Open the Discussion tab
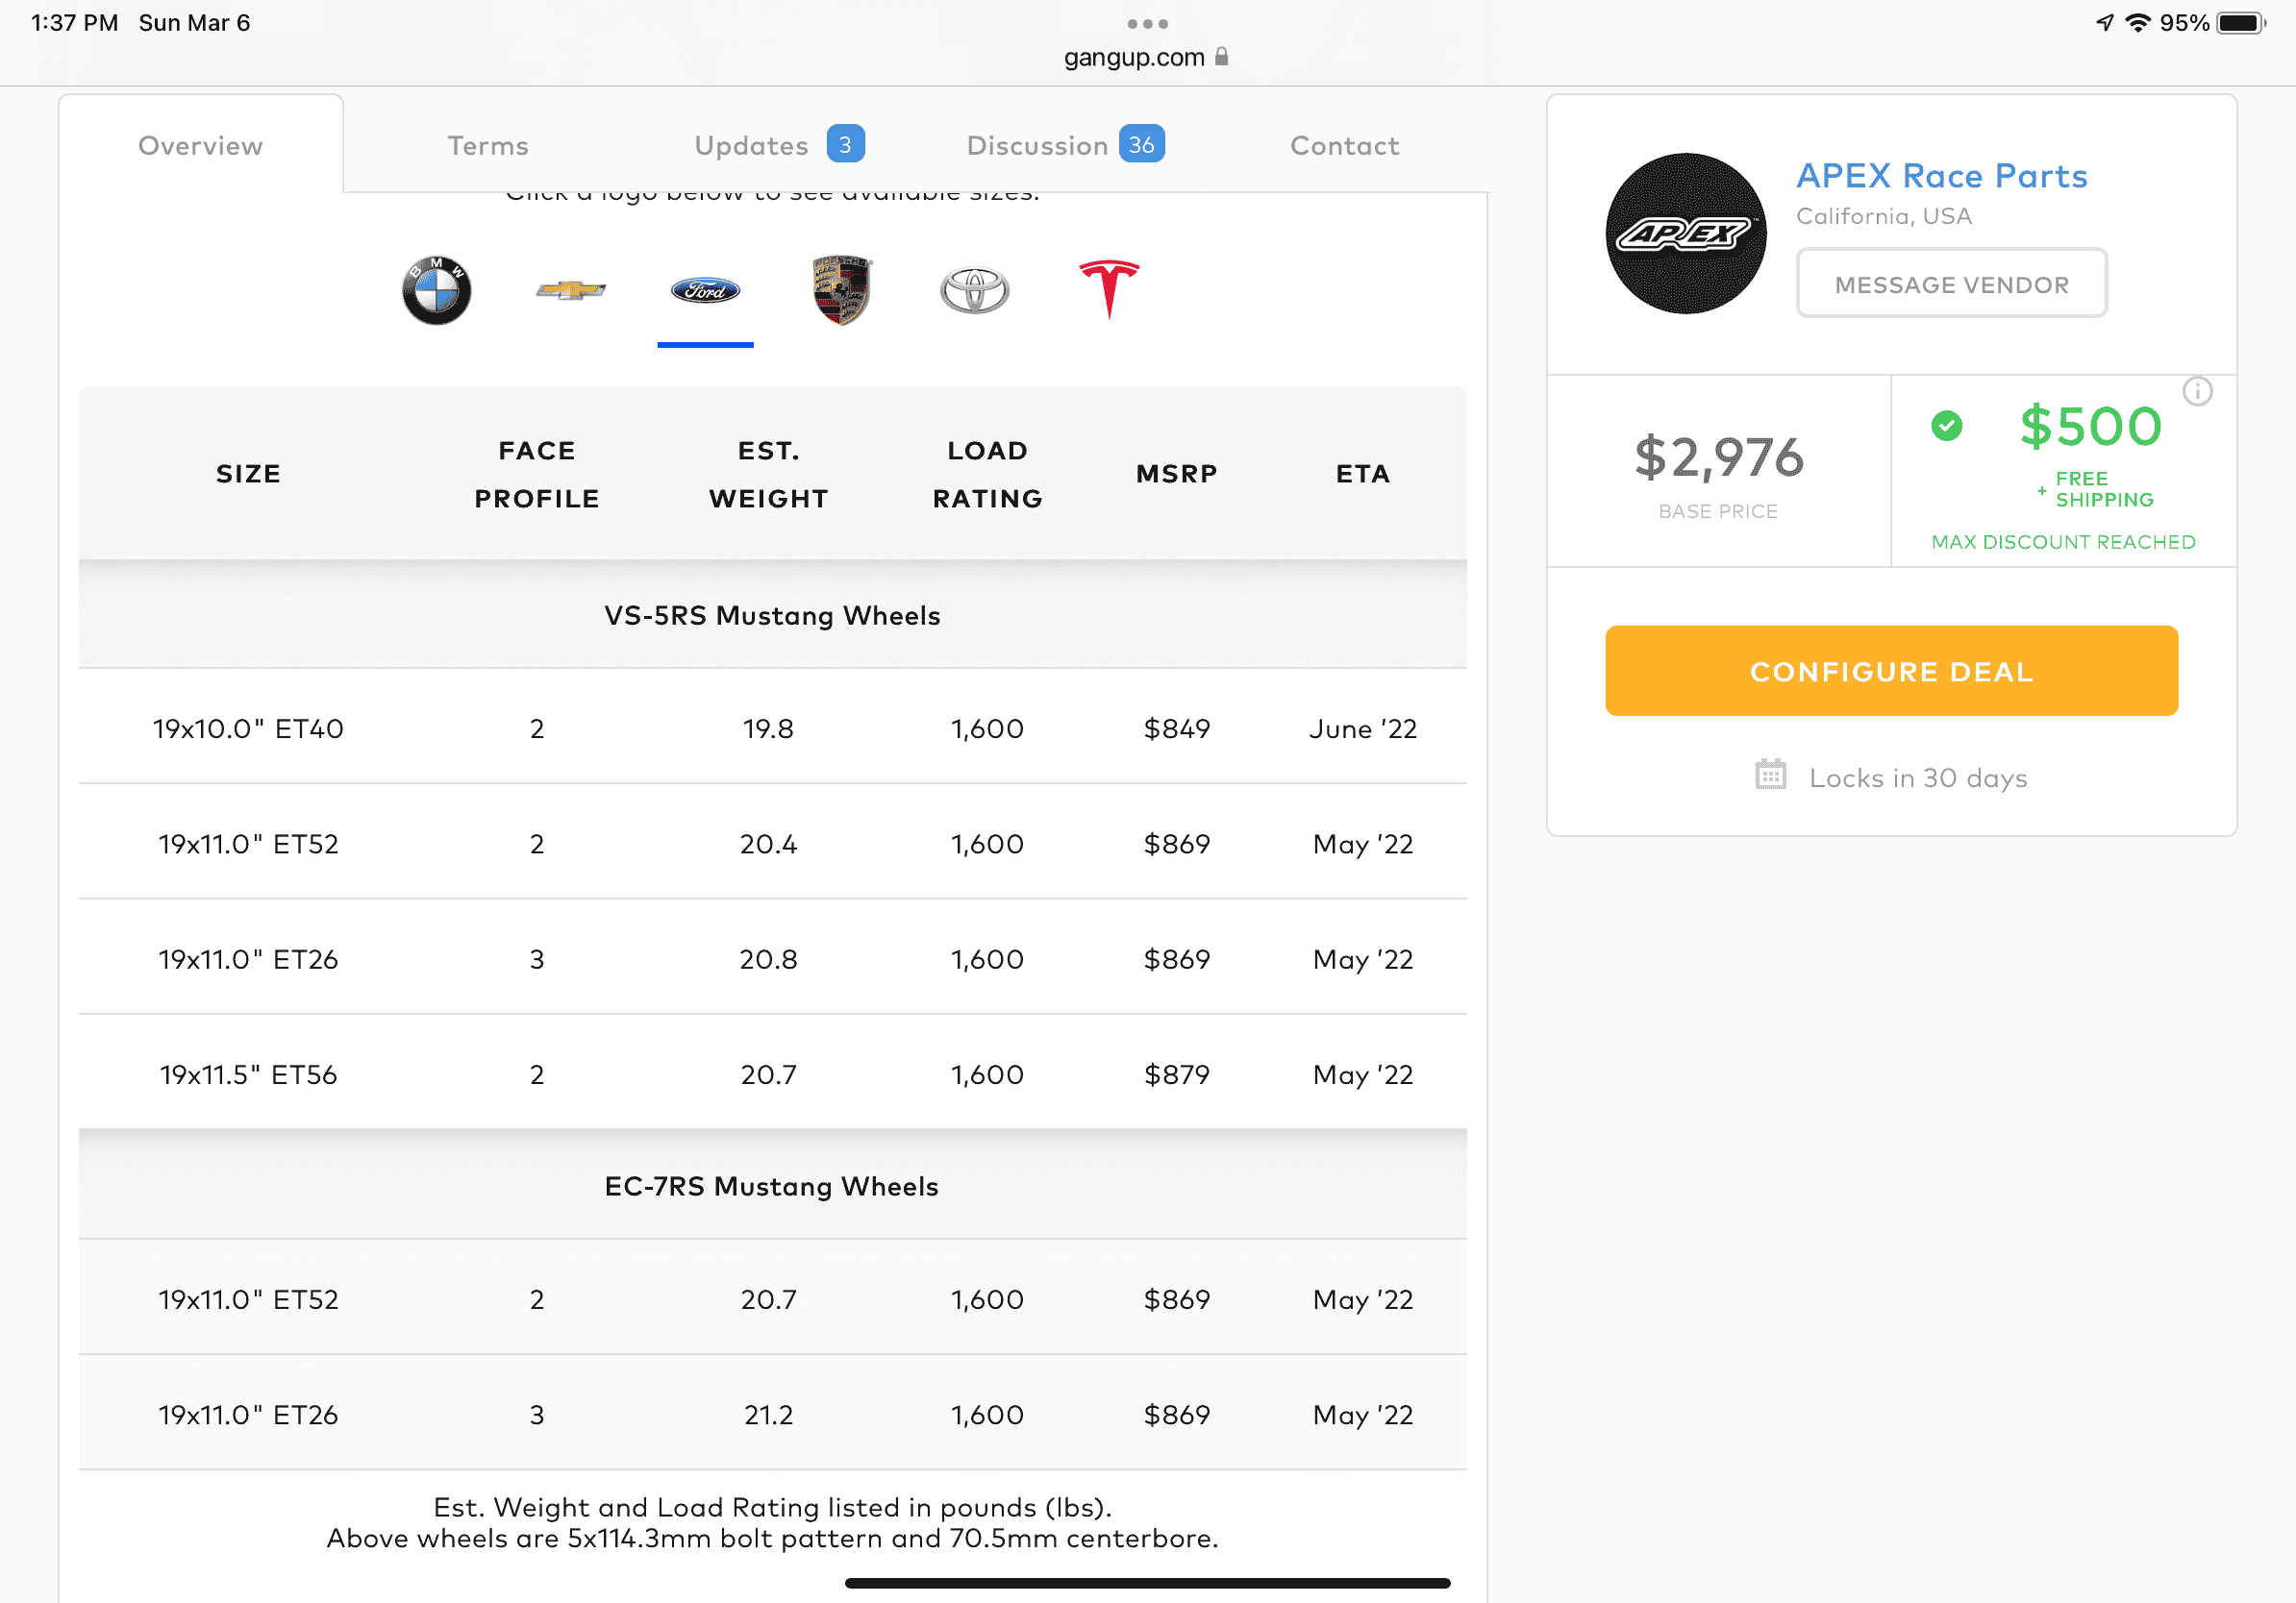 pos(1065,146)
